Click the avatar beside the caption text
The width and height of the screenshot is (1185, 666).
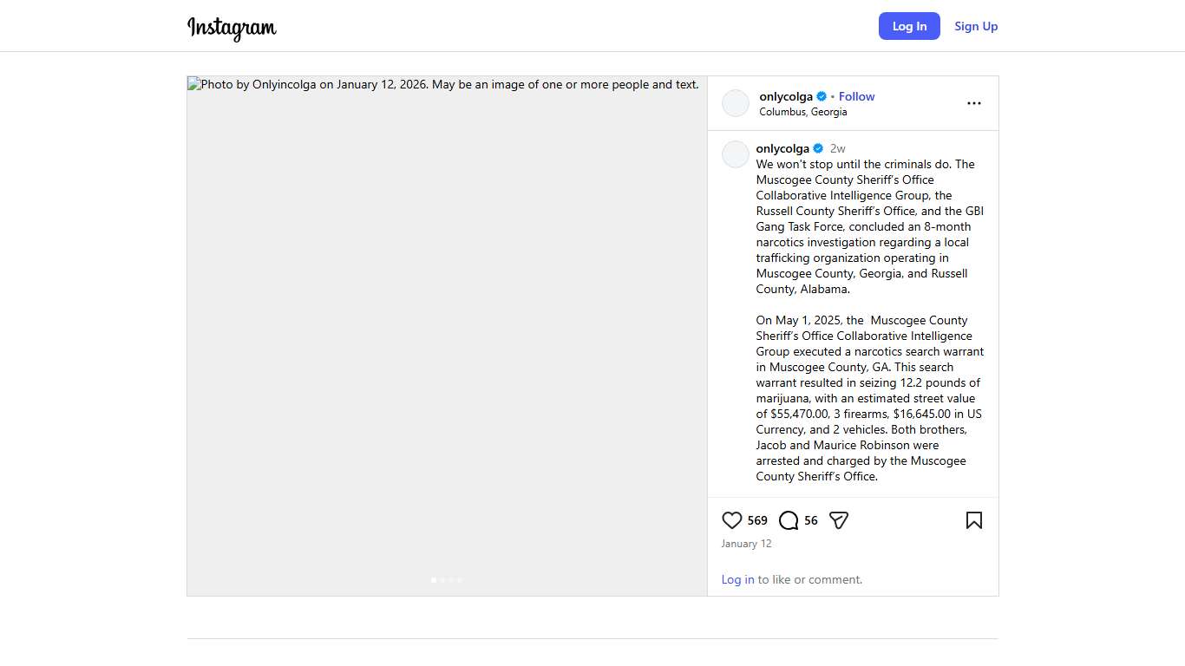tap(736, 154)
